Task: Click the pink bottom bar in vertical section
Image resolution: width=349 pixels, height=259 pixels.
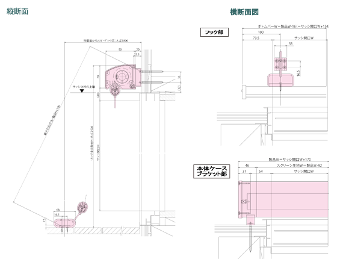Action: pos(64,223)
